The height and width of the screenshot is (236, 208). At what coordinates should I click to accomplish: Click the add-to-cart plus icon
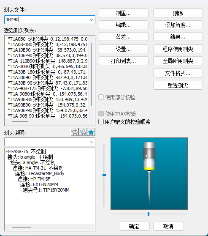[x=75, y=132]
